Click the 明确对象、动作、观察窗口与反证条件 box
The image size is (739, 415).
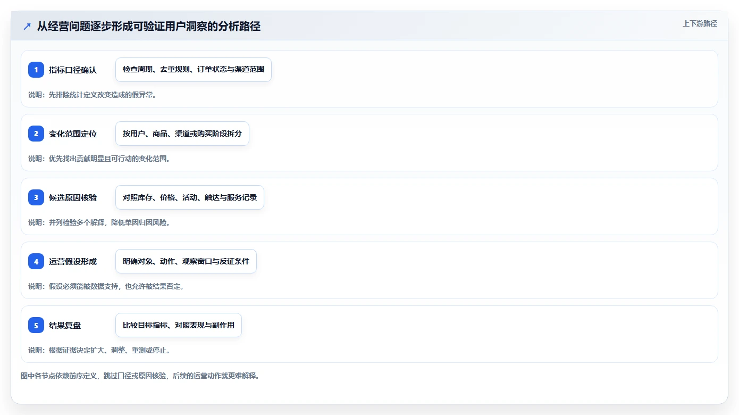point(186,261)
